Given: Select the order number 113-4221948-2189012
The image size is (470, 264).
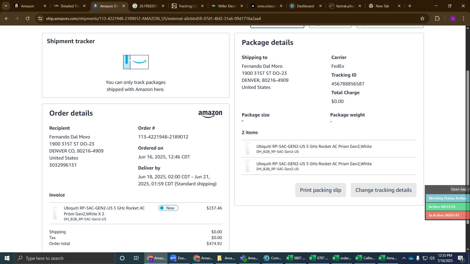Looking at the screenshot, I should pos(163,137).
